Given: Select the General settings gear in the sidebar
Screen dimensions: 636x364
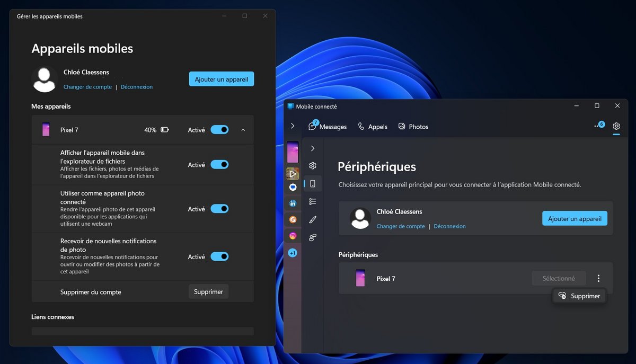Looking at the screenshot, I should pyautogui.click(x=313, y=166).
